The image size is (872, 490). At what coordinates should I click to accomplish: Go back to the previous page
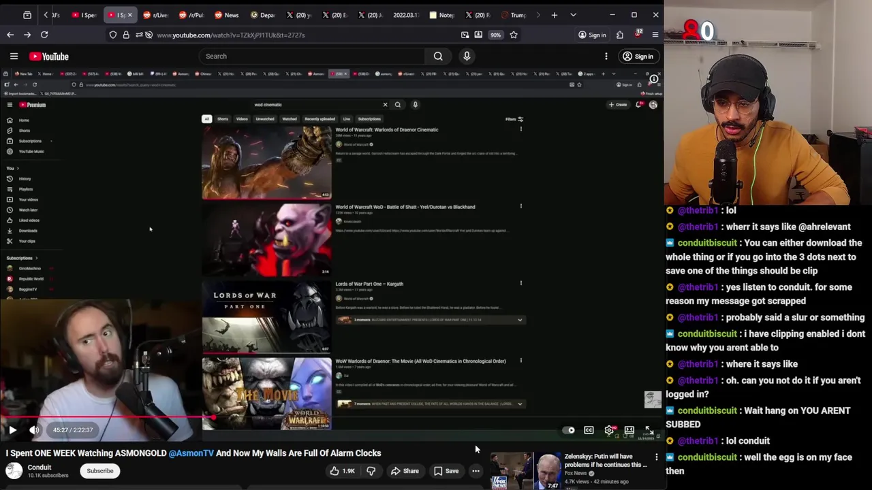coord(10,35)
